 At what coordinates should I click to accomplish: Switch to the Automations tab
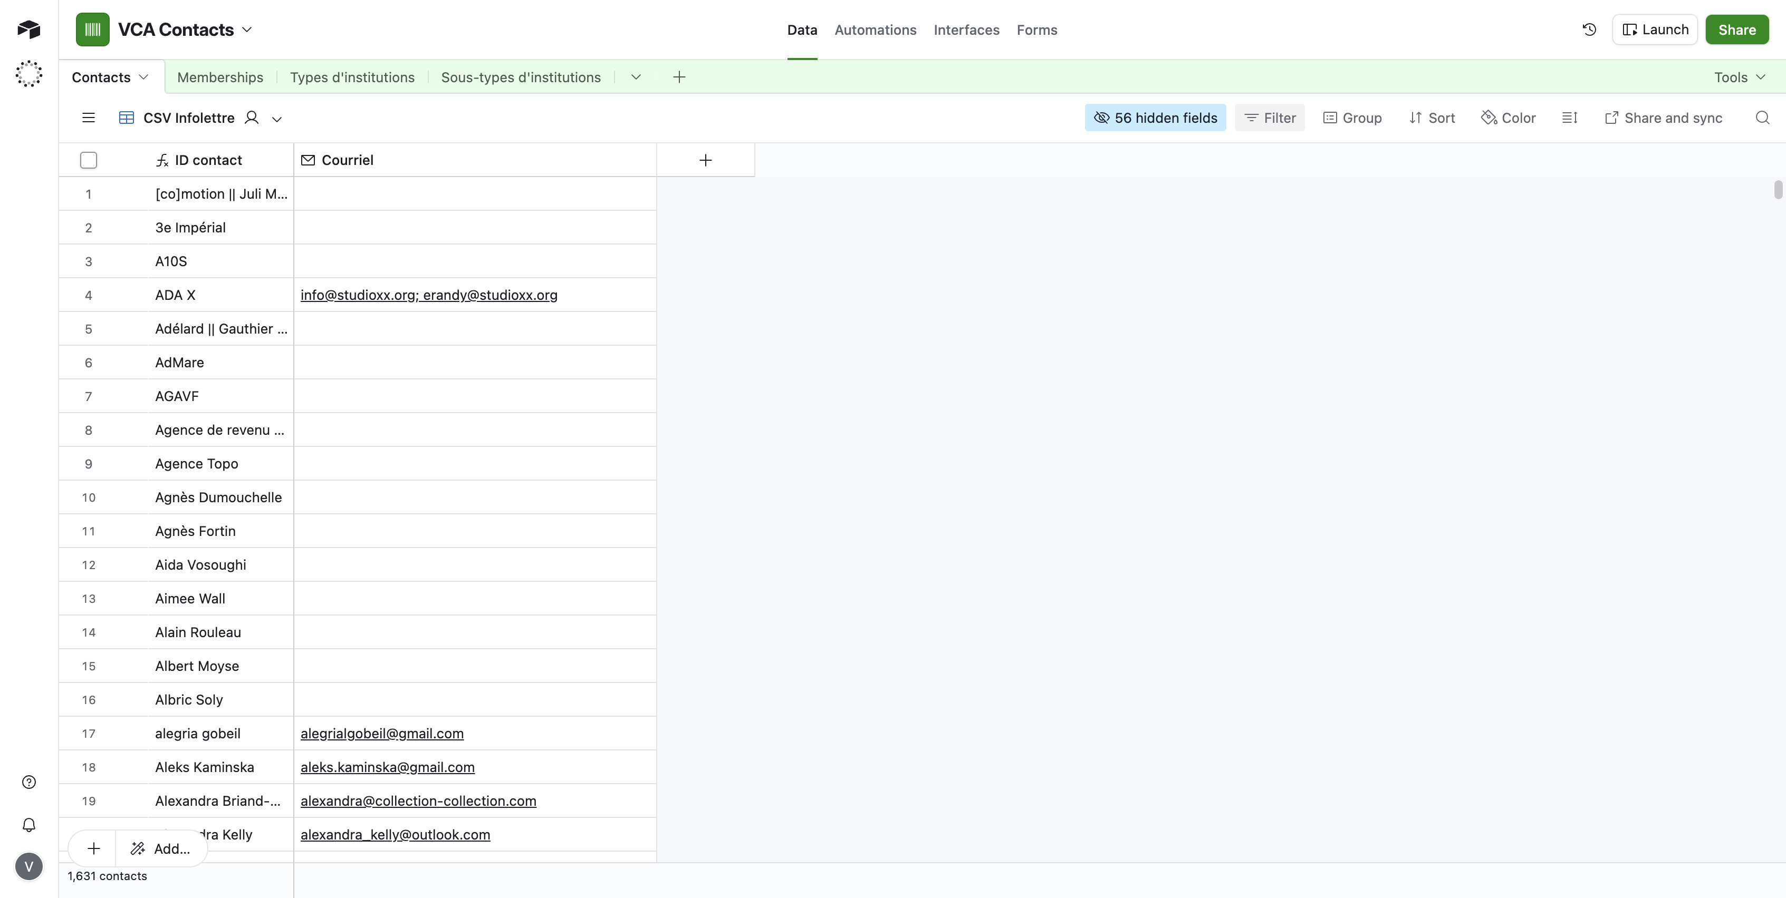click(875, 30)
